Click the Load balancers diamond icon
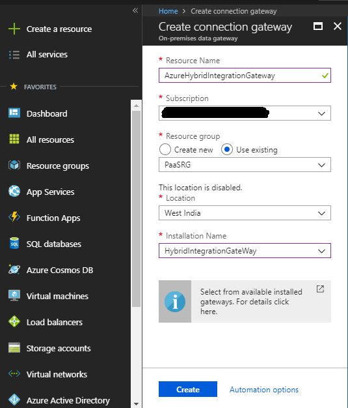Image resolution: width=348 pixels, height=408 pixels. pos(14,321)
